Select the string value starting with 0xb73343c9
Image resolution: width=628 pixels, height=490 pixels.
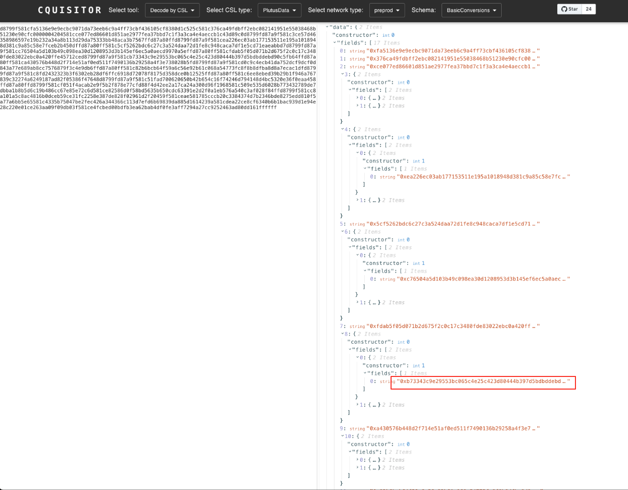[x=482, y=382]
